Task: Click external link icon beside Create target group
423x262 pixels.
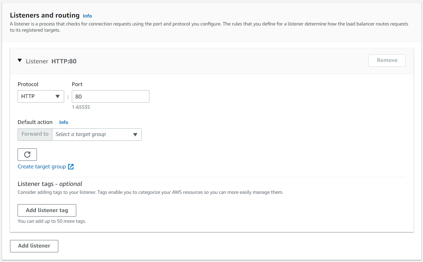Action: [71, 167]
